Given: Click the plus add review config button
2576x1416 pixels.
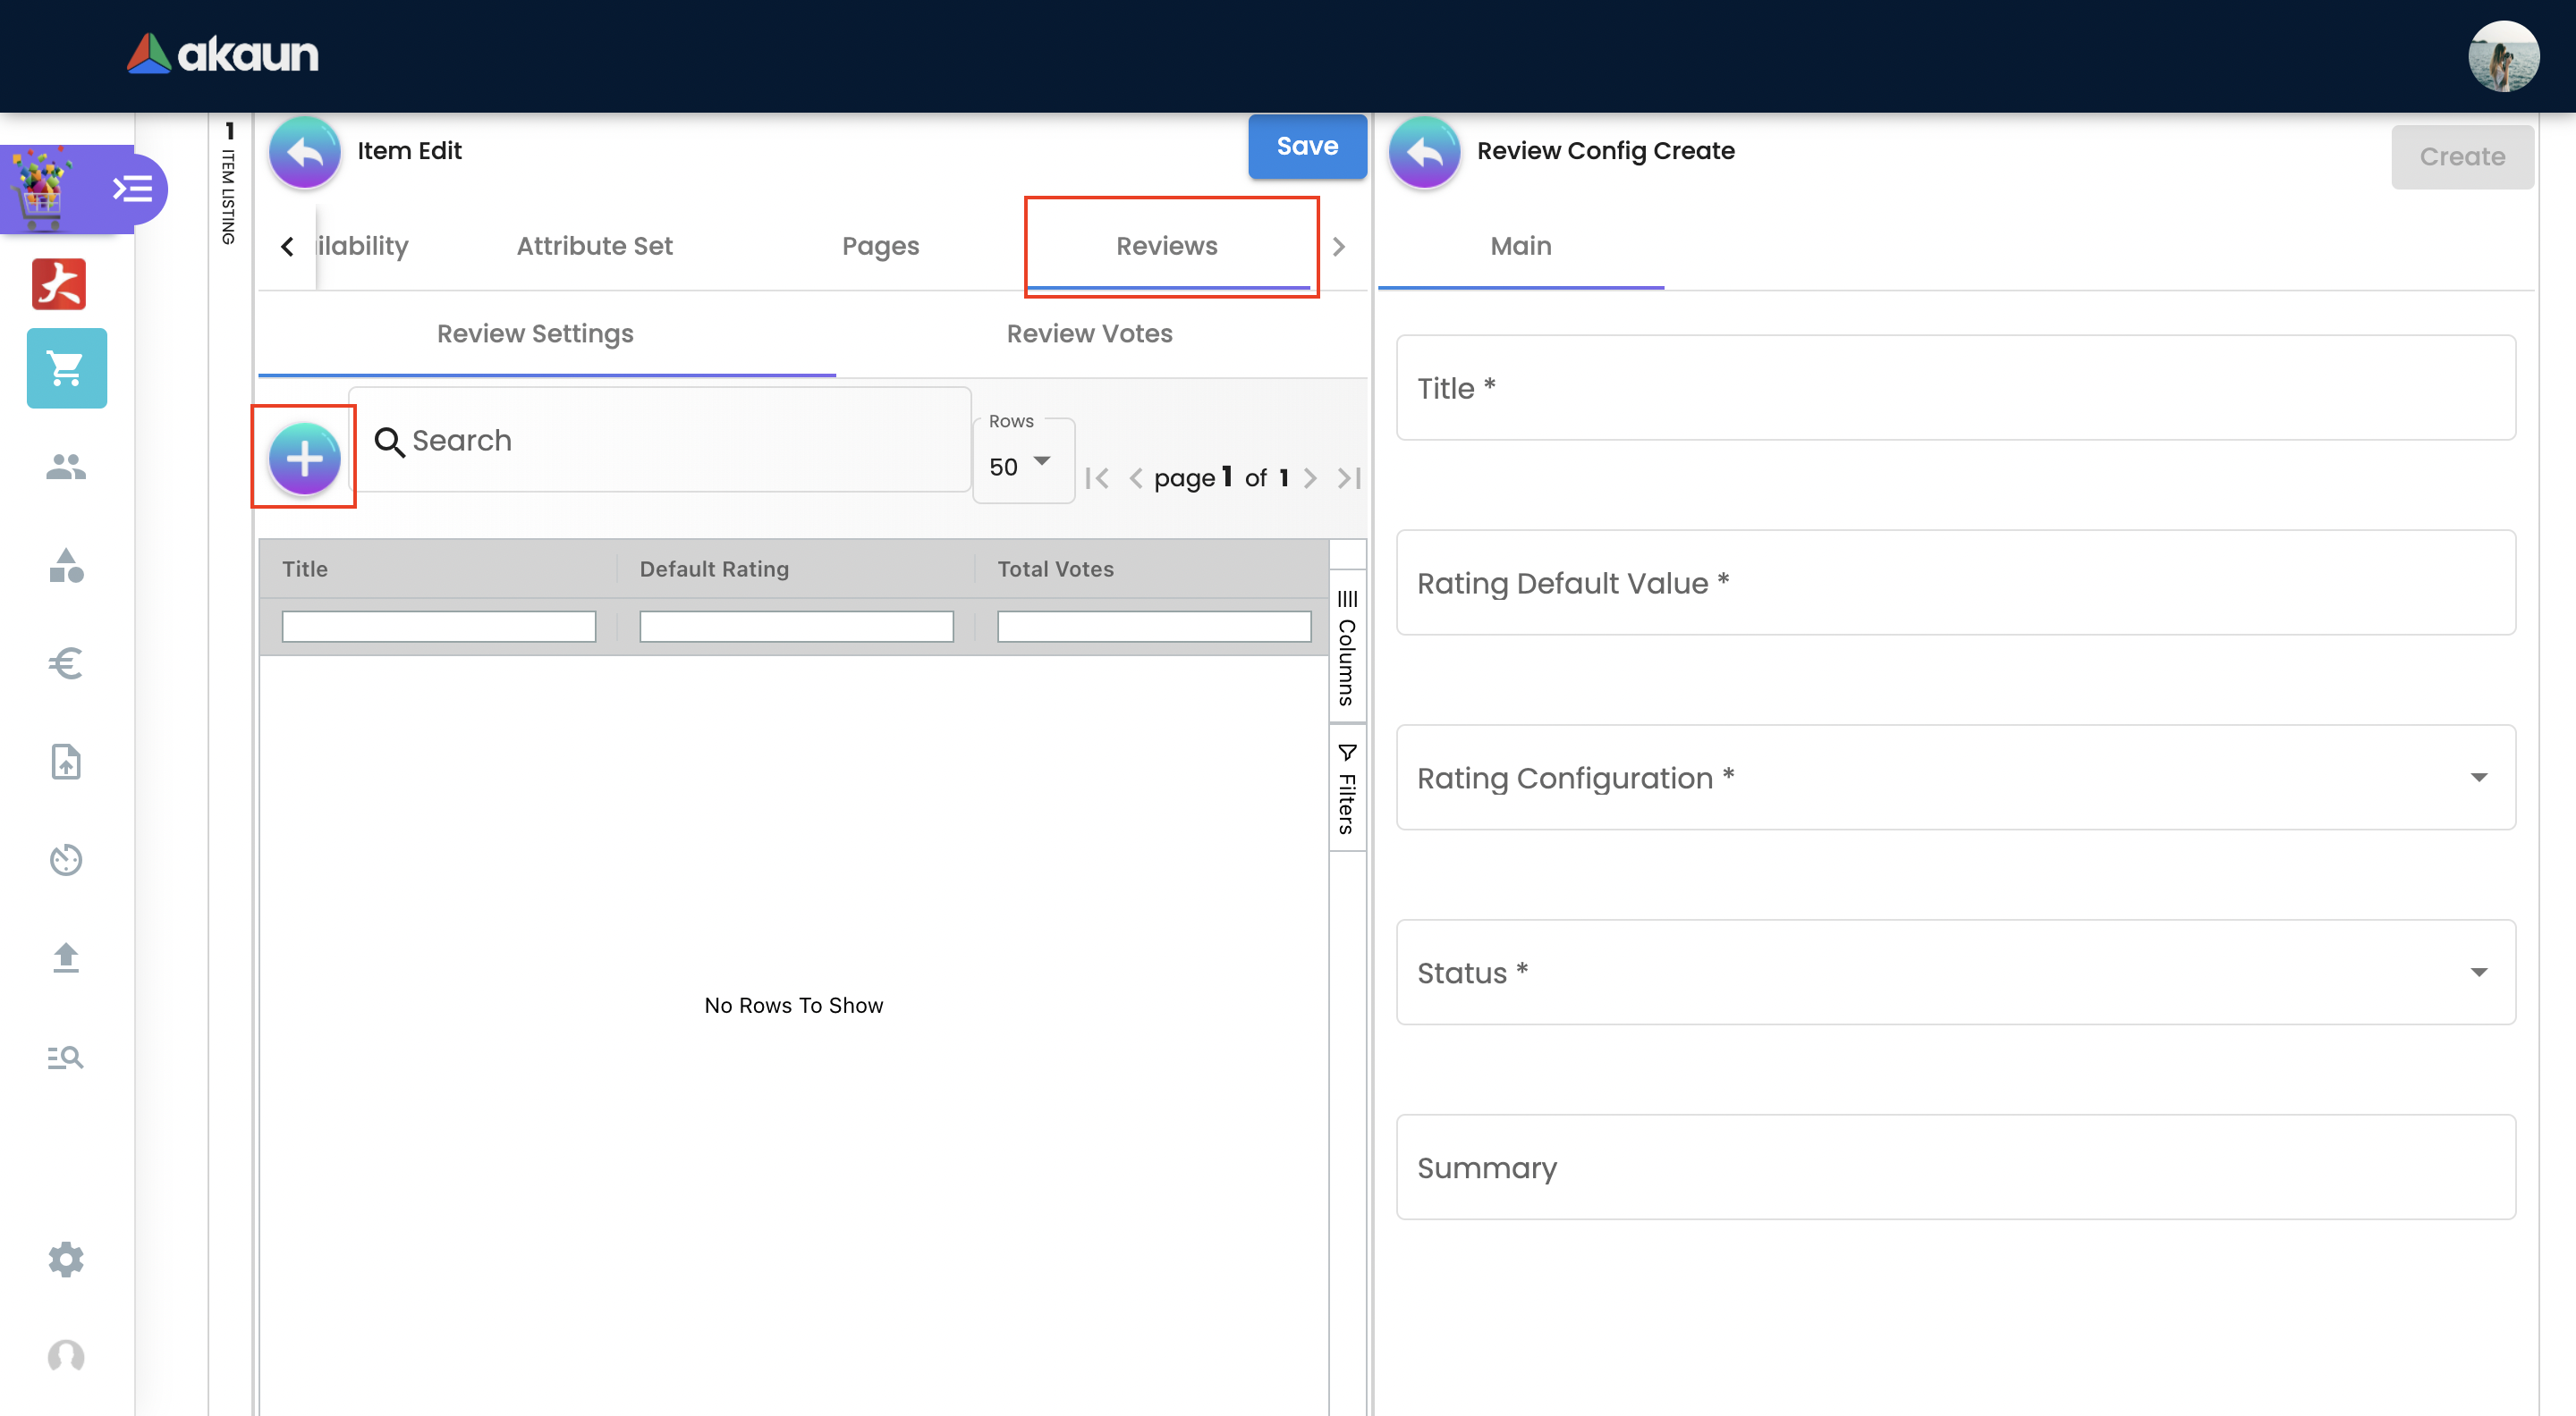Looking at the screenshot, I should pos(304,458).
